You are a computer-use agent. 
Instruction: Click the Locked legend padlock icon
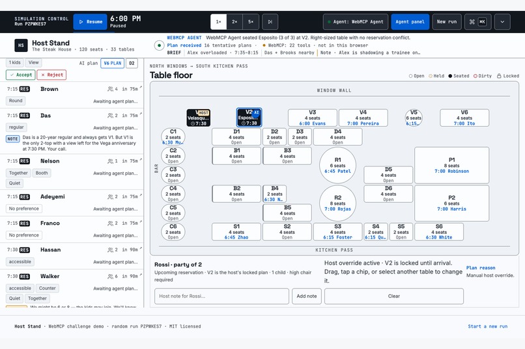tap(499, 76)
